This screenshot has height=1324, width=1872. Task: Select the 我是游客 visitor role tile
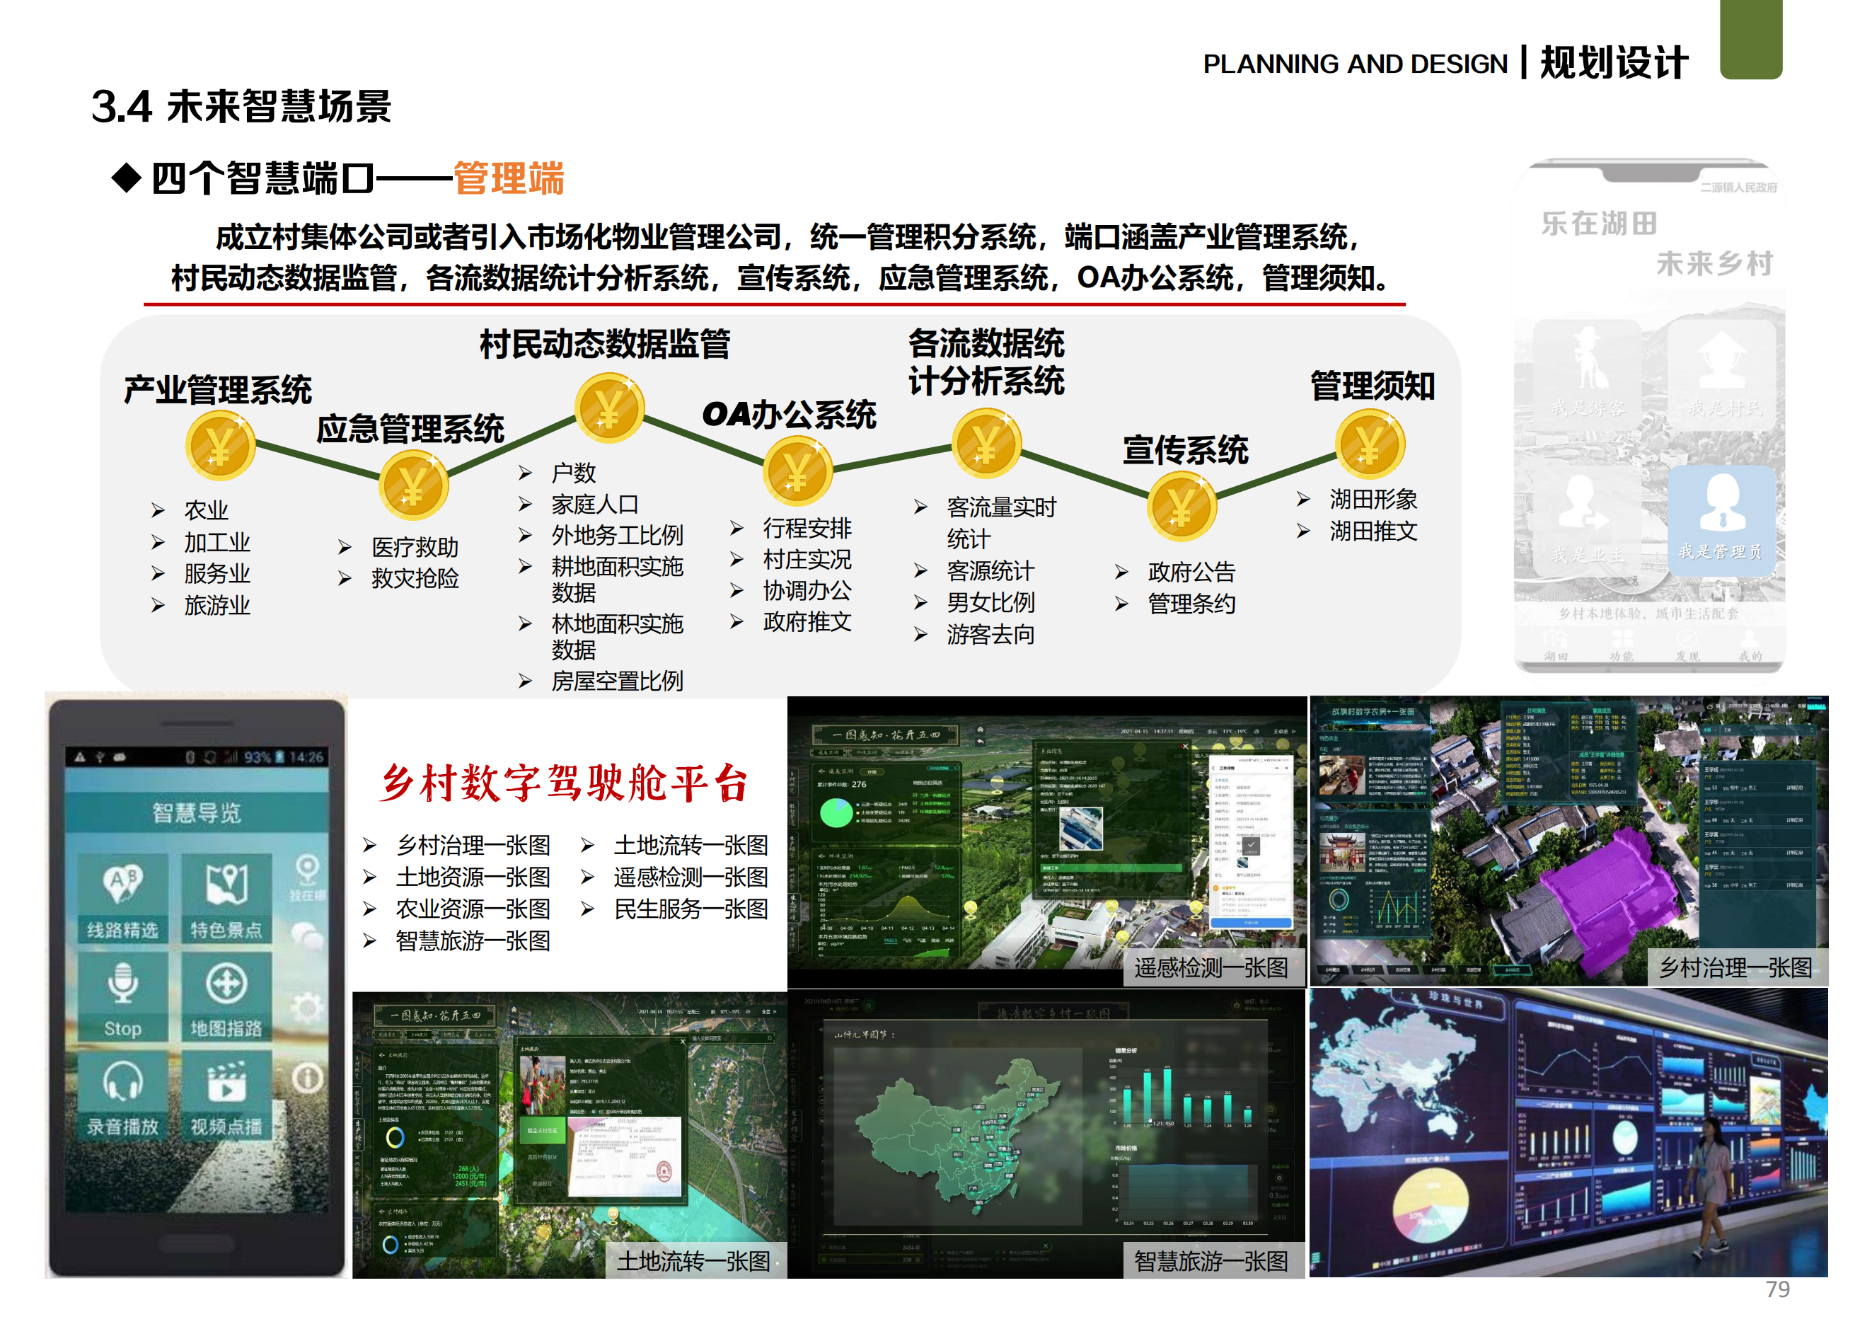[1590, 372]
